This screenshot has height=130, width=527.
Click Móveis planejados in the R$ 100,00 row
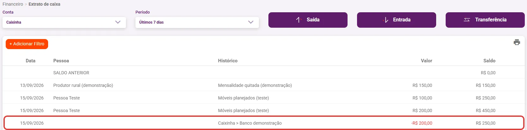pos(243,98)
